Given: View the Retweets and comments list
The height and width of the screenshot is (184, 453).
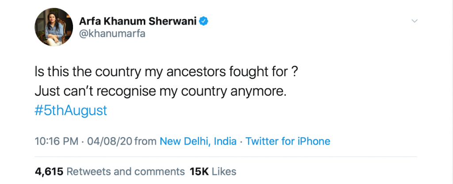Looking at the screenshot, I should pos(126,171).
